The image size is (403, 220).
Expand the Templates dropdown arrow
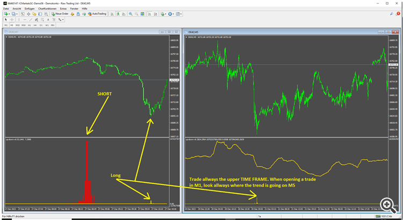click(x=181, y=14)
